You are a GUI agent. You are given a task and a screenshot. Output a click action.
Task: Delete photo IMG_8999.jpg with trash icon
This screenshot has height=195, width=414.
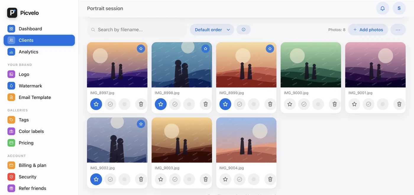pos(270,104)
